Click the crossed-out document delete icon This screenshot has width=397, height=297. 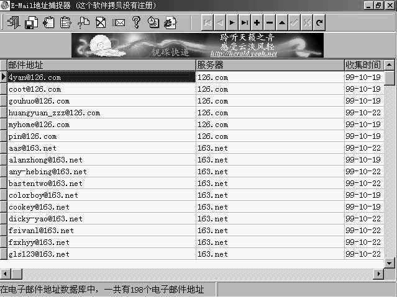pos(101,22)
